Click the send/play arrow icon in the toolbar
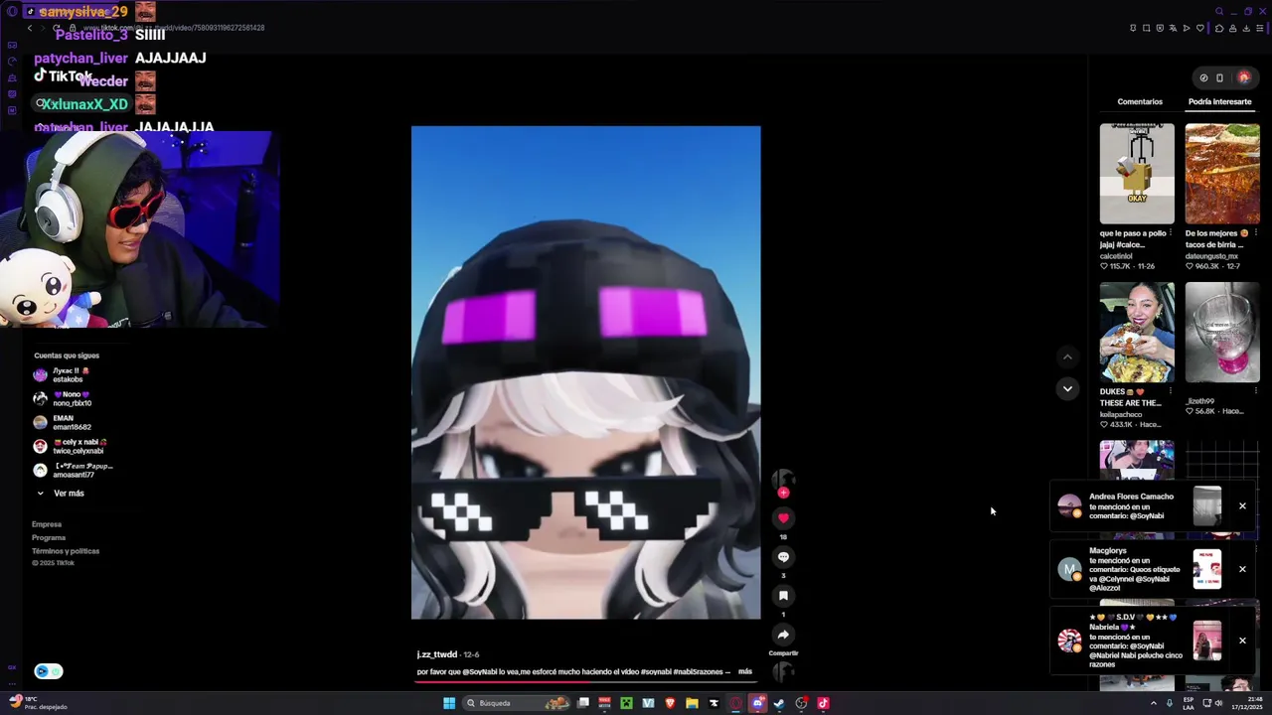 coord(1187,28)
